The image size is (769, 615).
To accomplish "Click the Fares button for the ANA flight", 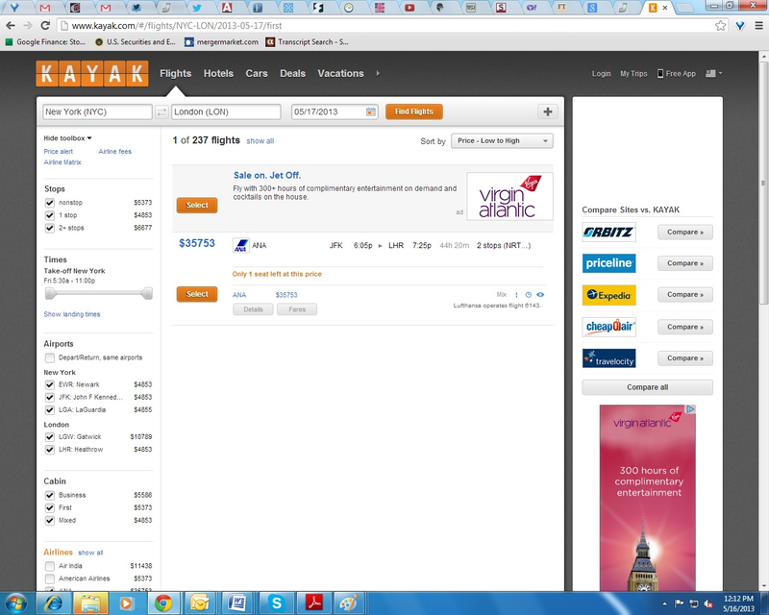I will pyautogui.click(x=297, y=309).
